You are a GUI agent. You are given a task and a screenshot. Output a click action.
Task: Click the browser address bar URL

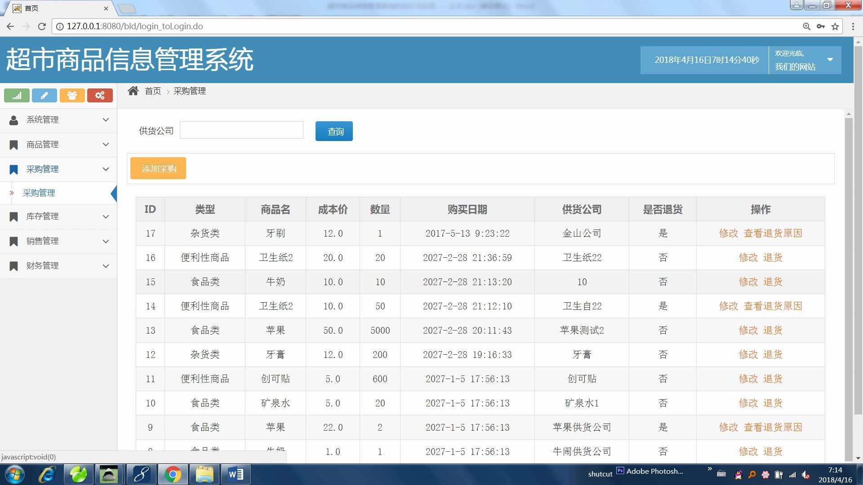click(x=135, y=26)
